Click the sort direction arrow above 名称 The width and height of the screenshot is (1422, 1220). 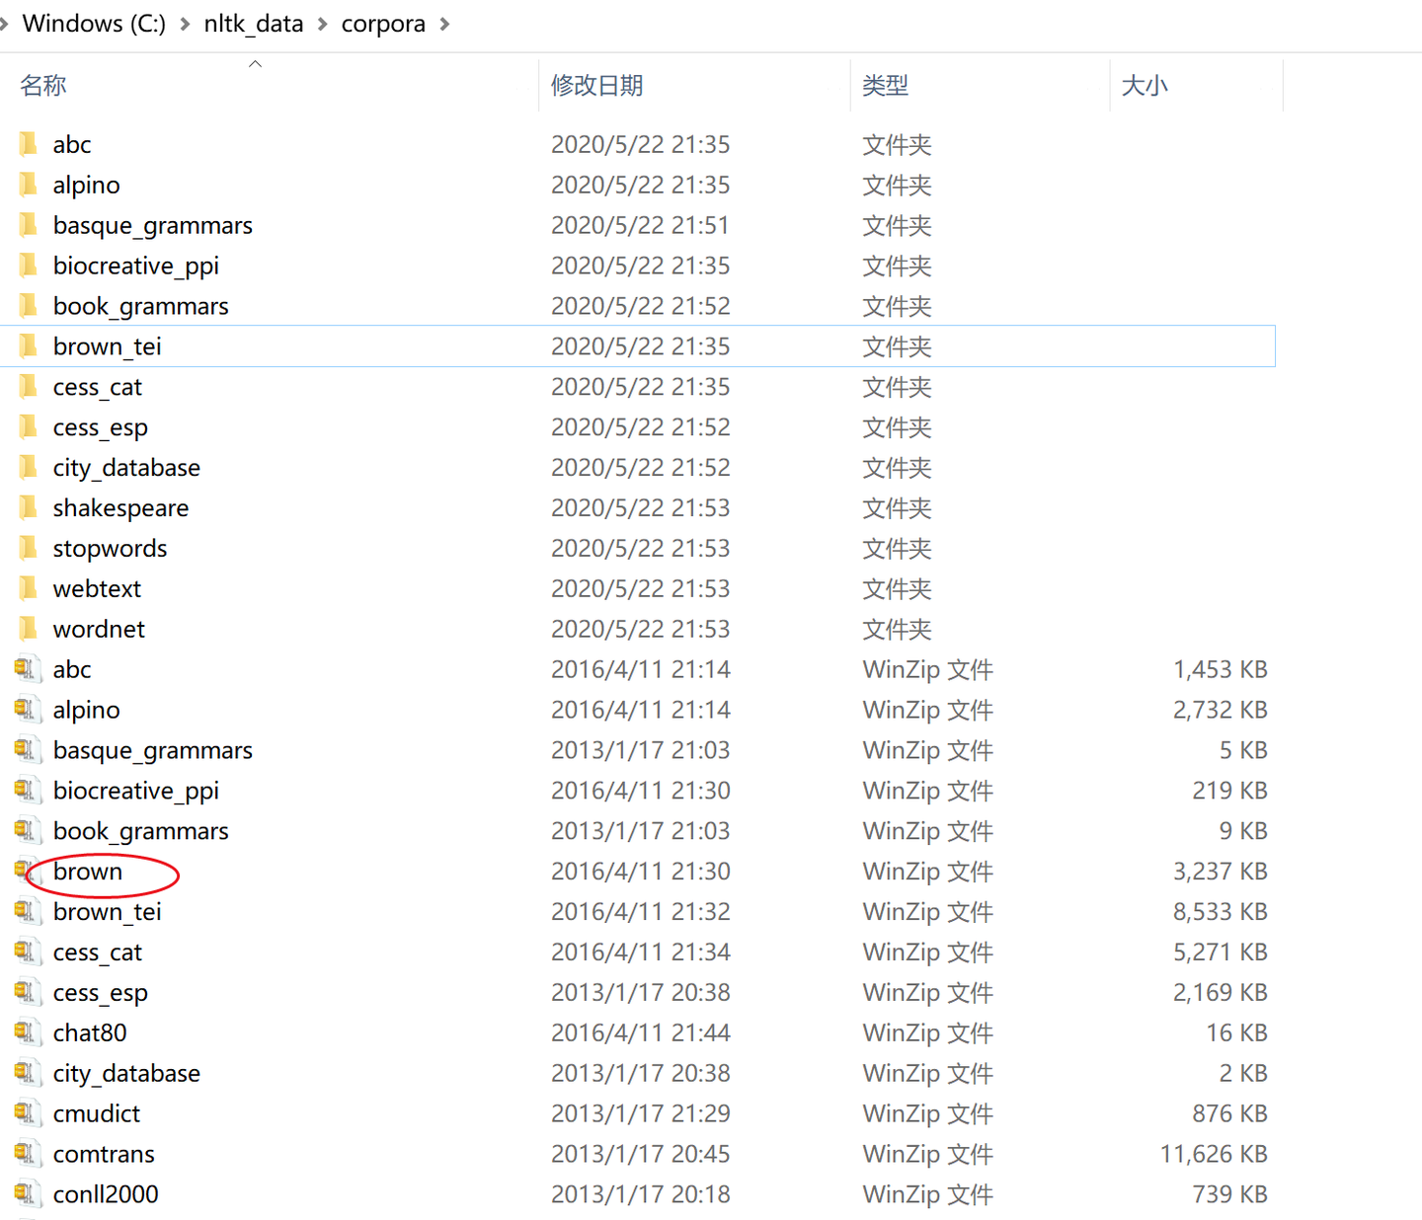255,62
